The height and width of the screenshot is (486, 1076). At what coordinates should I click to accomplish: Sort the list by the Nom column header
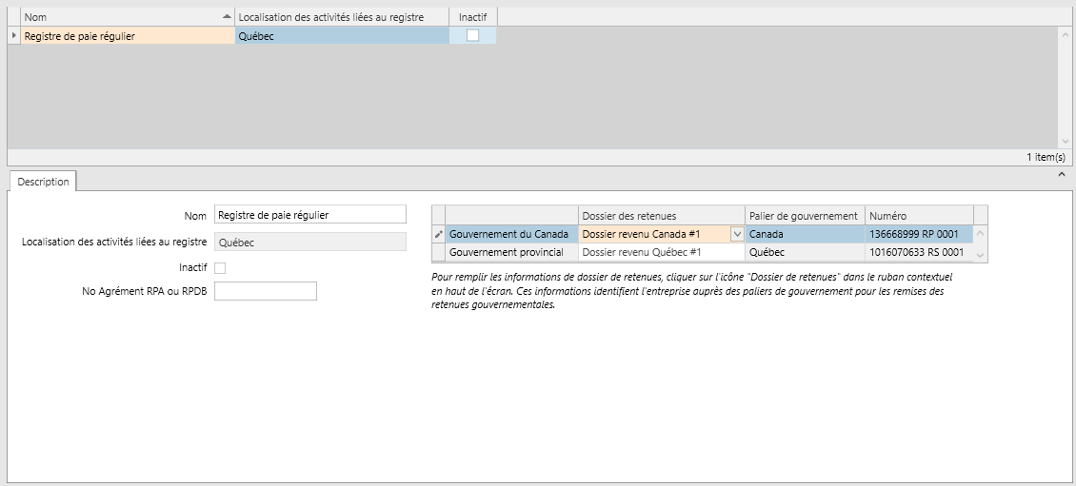click(128, 17)
